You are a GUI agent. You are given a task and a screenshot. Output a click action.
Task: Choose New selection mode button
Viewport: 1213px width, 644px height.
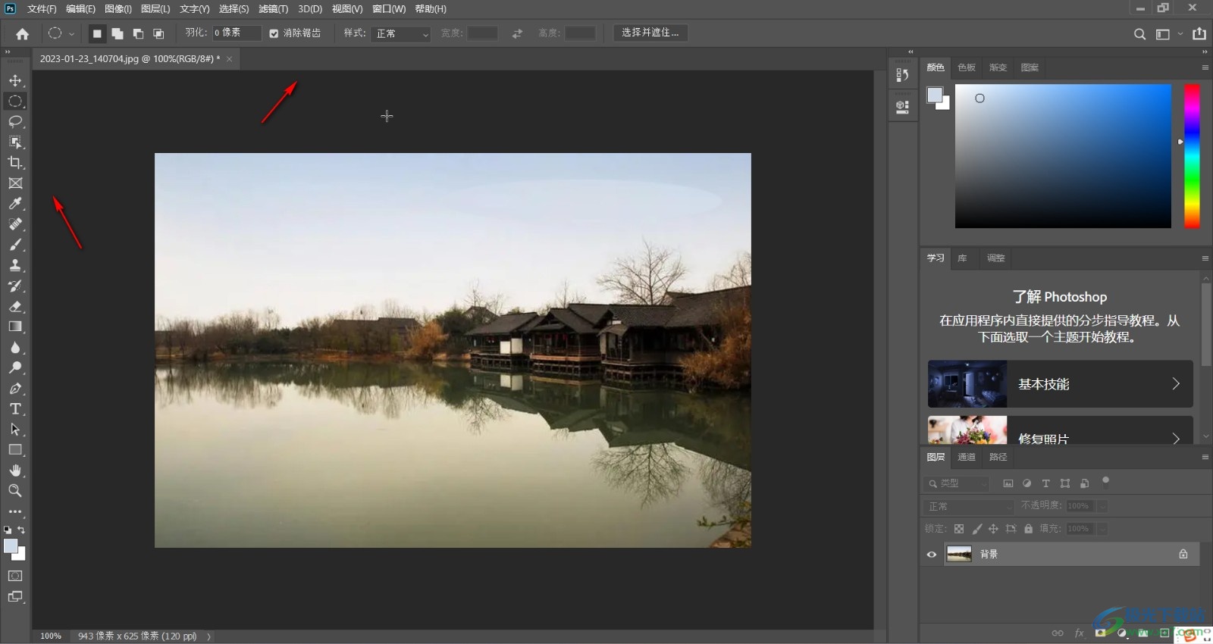click(97, 33)
